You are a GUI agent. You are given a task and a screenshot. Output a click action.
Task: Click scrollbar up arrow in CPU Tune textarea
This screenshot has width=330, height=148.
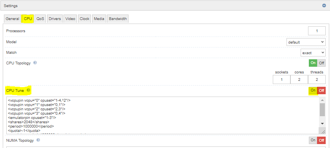tap(322, 100)
